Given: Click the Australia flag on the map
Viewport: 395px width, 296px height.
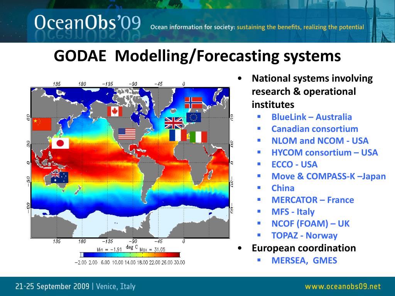Looking at the screenshot, I should pos(59,177).
